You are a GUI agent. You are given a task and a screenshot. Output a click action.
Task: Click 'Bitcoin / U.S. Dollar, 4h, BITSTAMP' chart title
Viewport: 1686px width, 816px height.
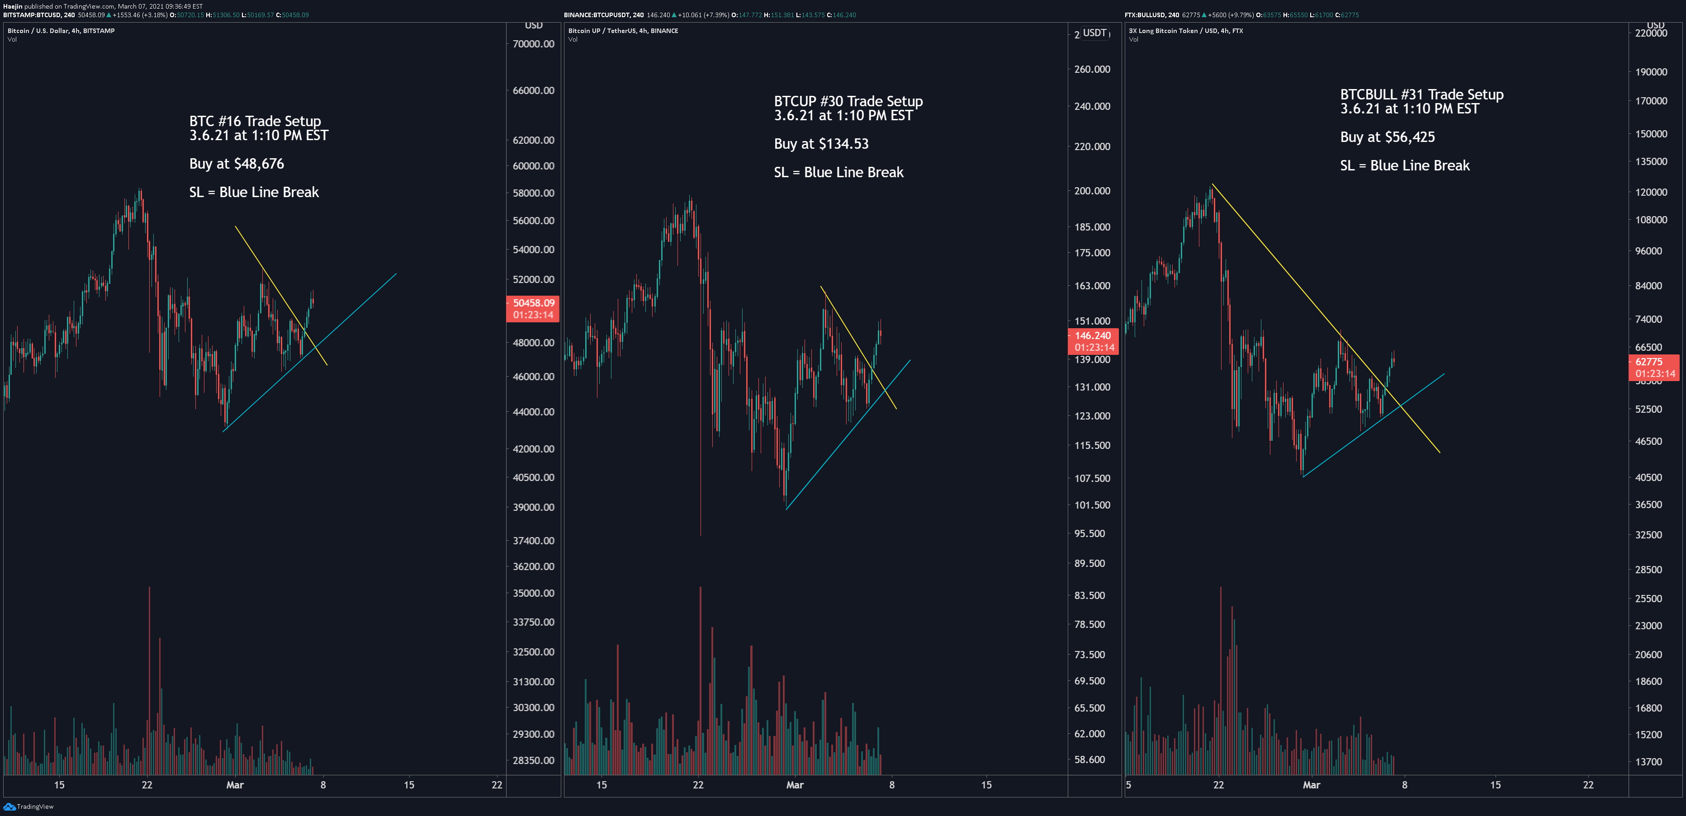(x=61, y=31)
